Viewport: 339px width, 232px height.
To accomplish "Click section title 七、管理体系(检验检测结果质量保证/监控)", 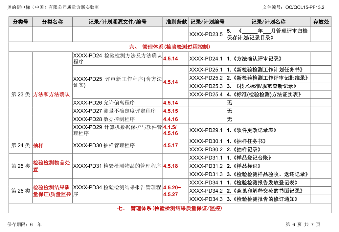I will 170,208.
